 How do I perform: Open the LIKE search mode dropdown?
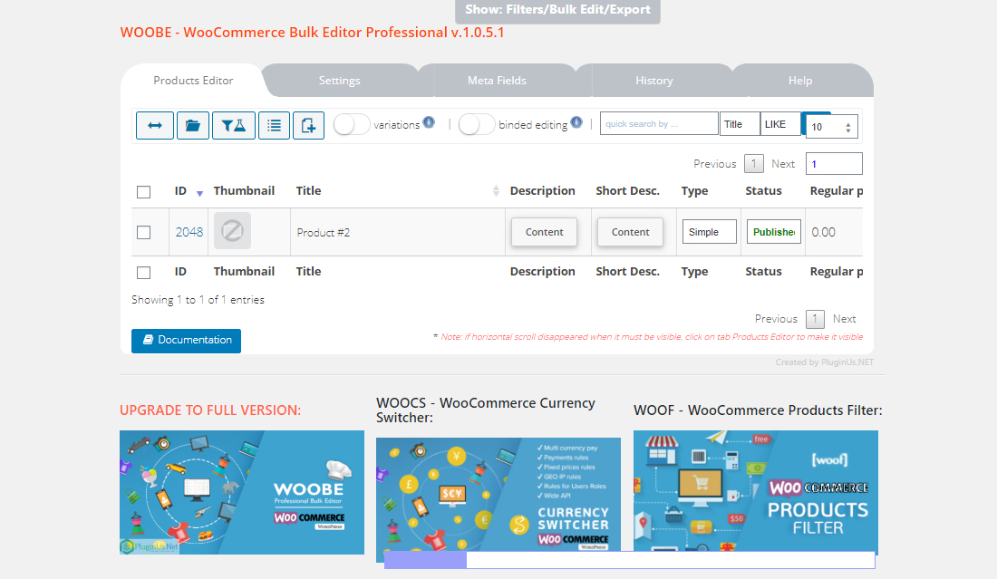(780, 124)
